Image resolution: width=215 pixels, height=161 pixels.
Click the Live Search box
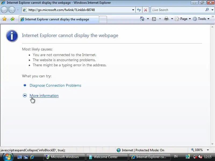coord(178,10)
